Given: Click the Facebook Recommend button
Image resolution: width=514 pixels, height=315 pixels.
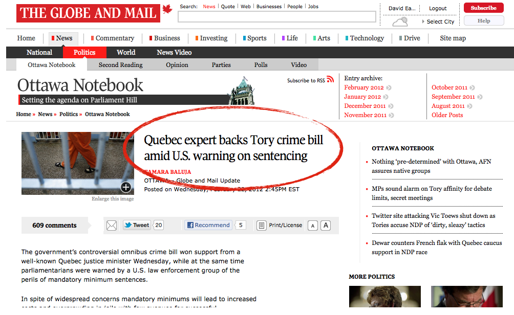Looking at the screenshot, I should click(x=208, y=225).
